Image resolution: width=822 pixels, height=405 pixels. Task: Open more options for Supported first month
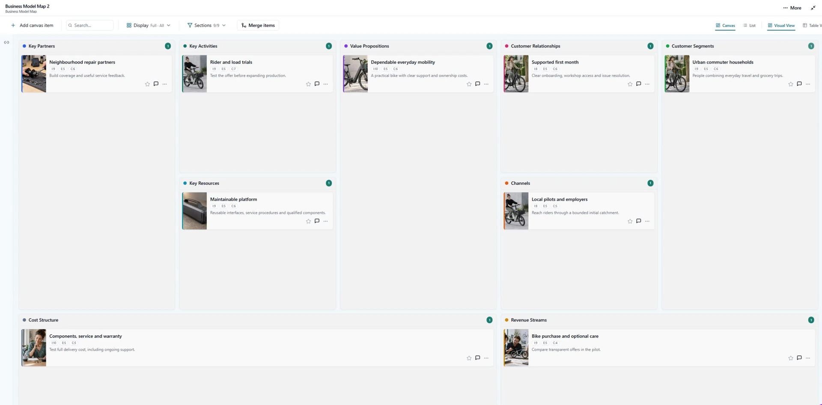pyautogui.click(x=647, y=84)
